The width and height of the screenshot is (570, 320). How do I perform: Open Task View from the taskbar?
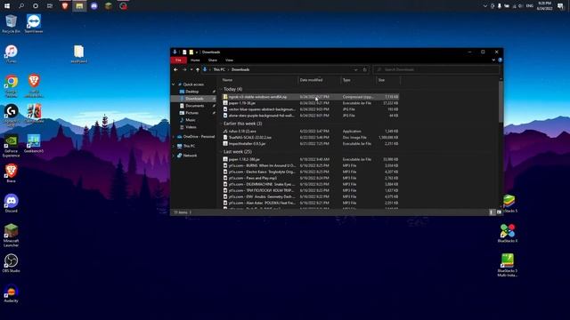[50, 6]
